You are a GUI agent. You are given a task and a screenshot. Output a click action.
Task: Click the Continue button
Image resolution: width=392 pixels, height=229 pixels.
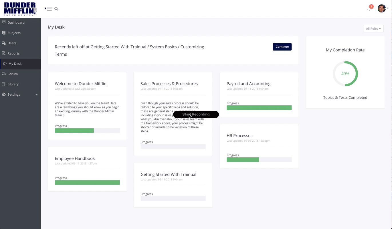click(x=282, y=47)
